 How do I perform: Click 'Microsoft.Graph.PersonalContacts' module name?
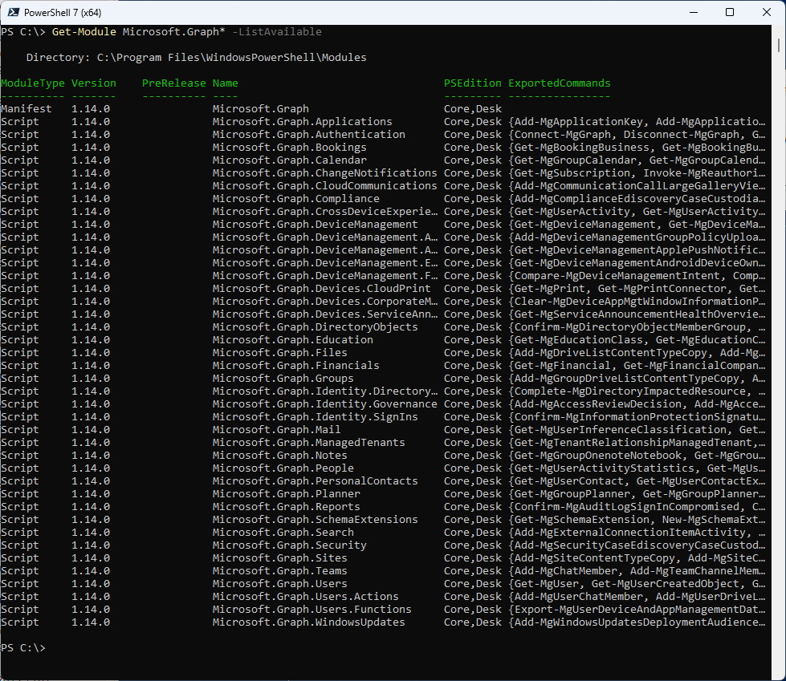click(315, 481)
